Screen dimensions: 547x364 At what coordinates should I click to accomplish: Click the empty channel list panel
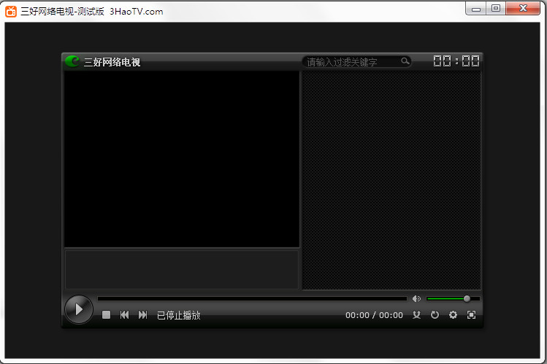(391, 180)
